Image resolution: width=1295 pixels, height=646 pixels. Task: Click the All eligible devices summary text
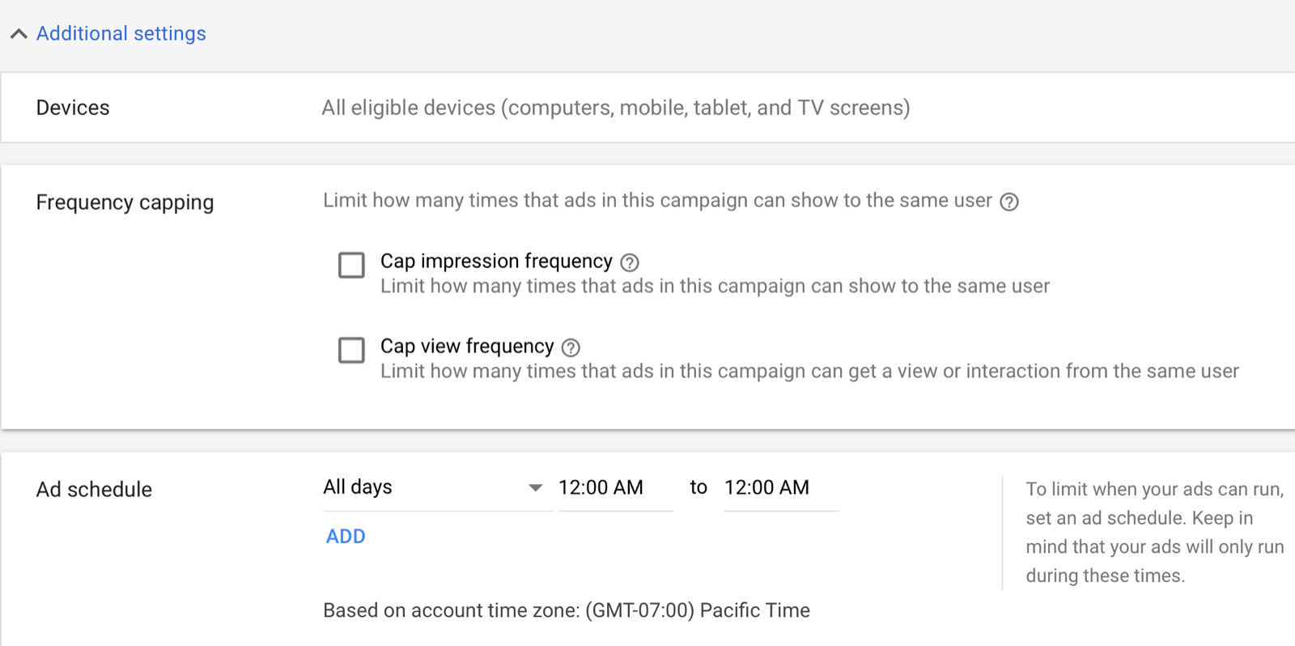pos(615,108)
